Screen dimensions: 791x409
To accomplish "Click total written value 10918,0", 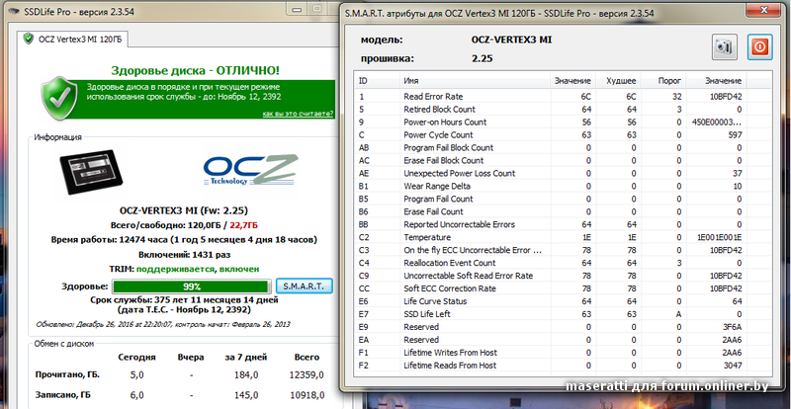I will [x=307, y=395].
